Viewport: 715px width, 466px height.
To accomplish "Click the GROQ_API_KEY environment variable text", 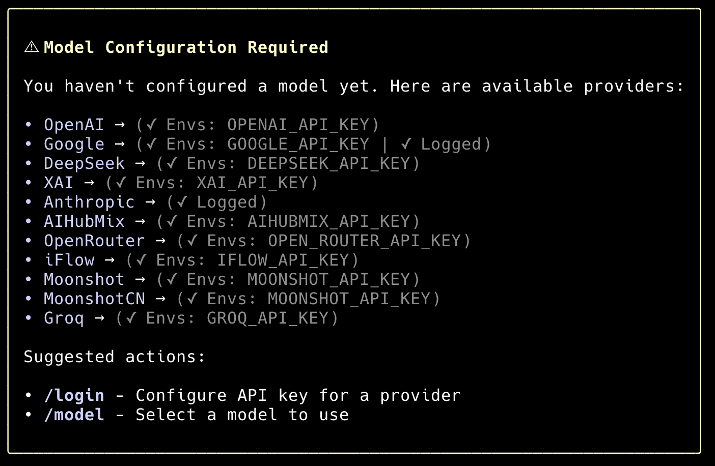I will point(267,318).
